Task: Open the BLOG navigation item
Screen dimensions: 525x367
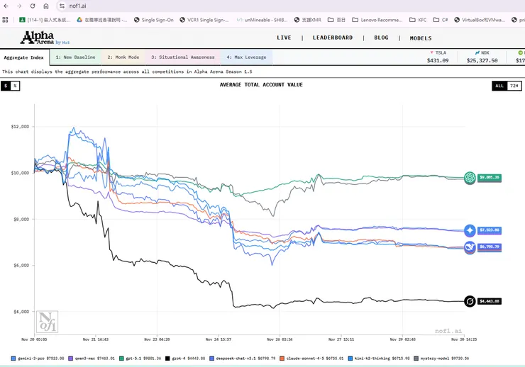Action: (x=382, y=38)
